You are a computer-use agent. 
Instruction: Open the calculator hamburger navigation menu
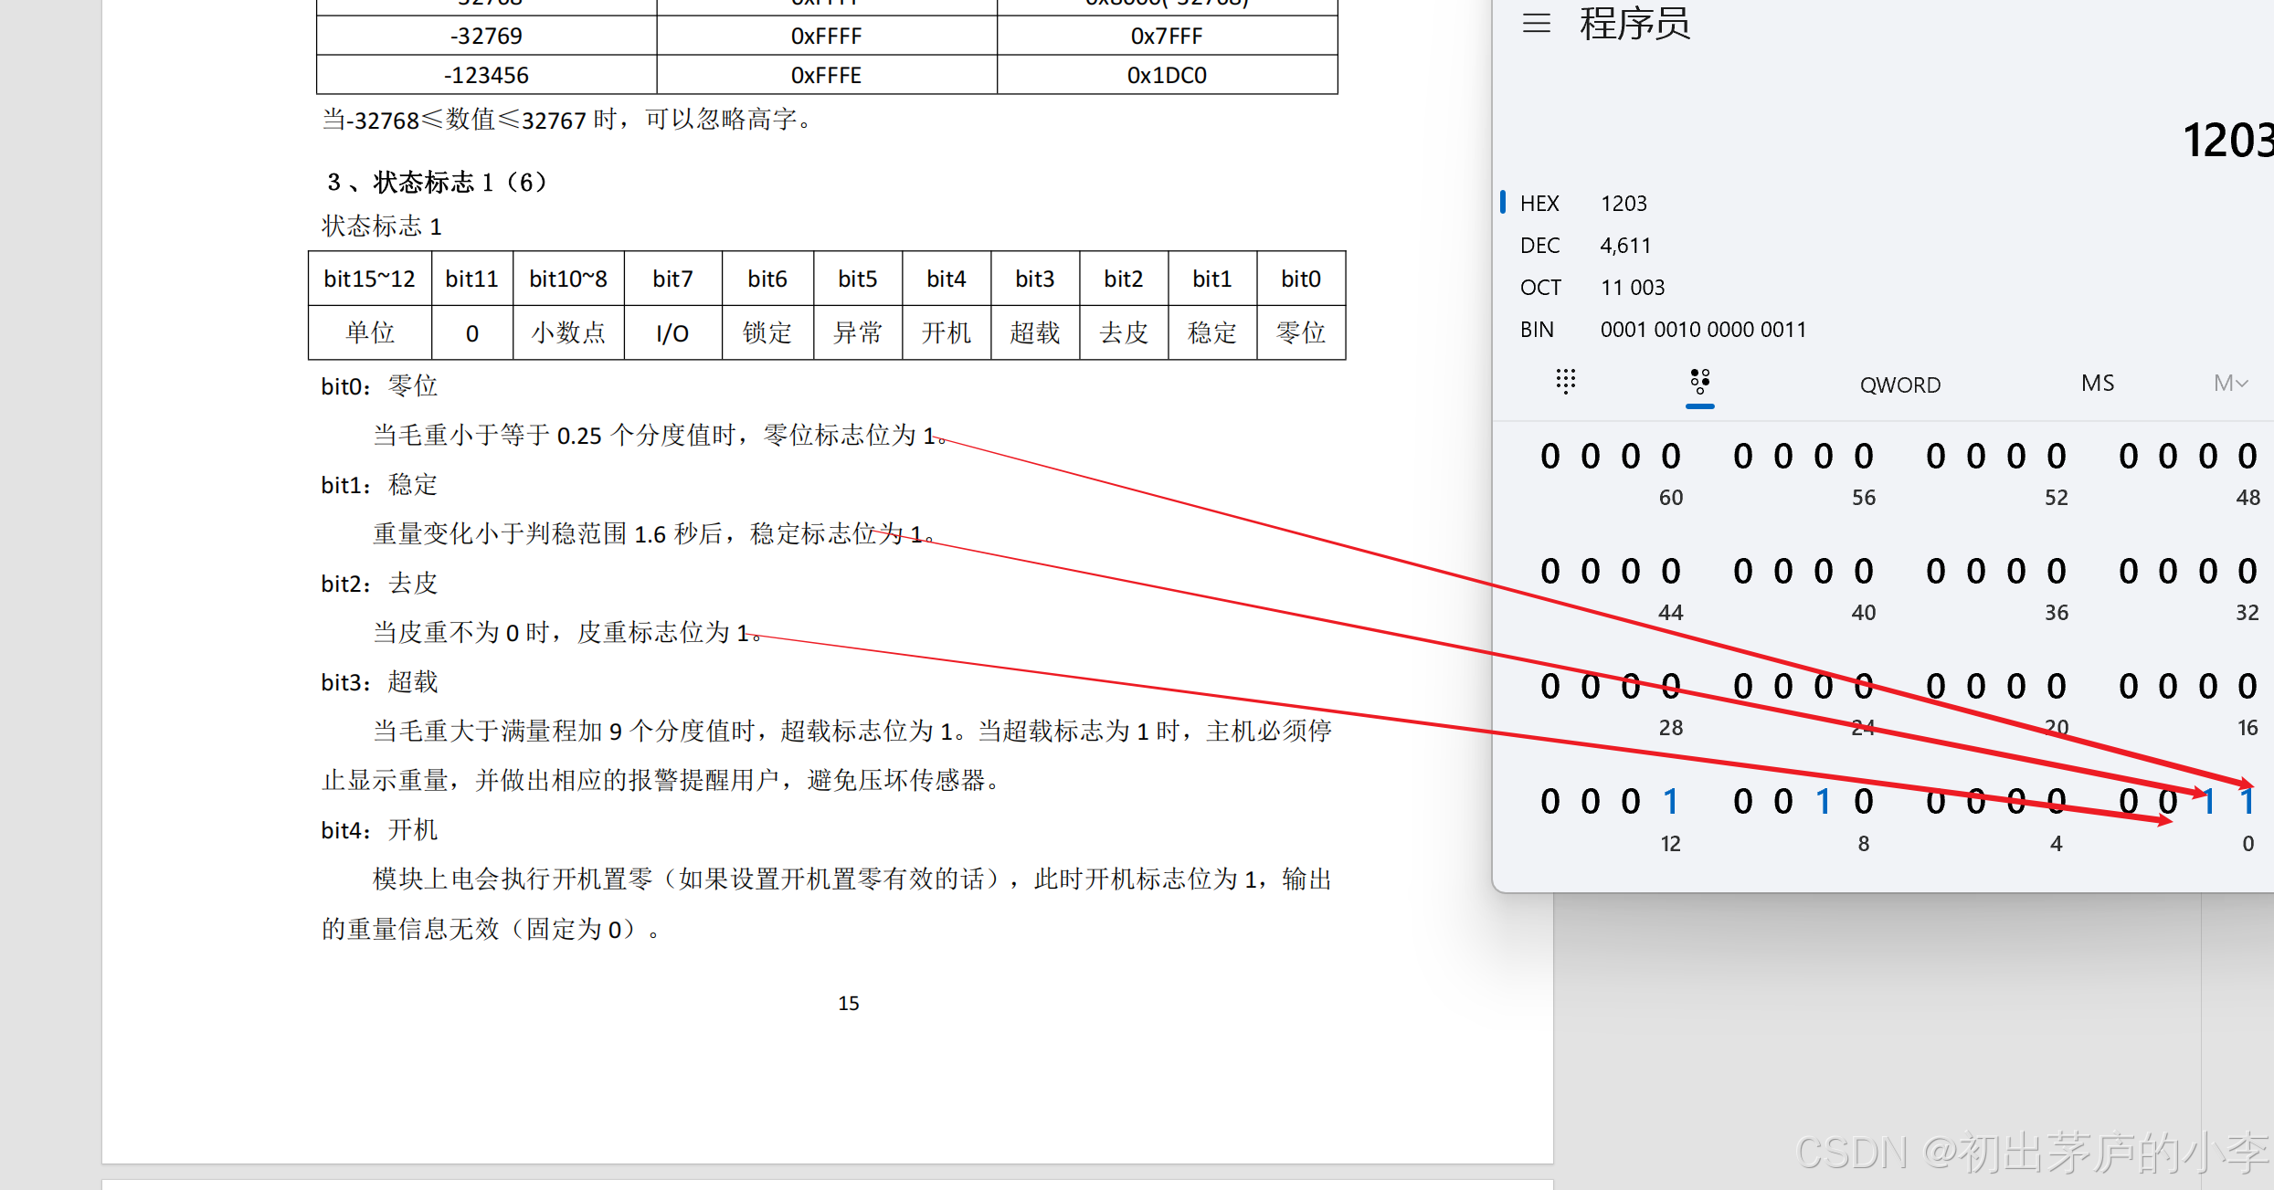1537,23
